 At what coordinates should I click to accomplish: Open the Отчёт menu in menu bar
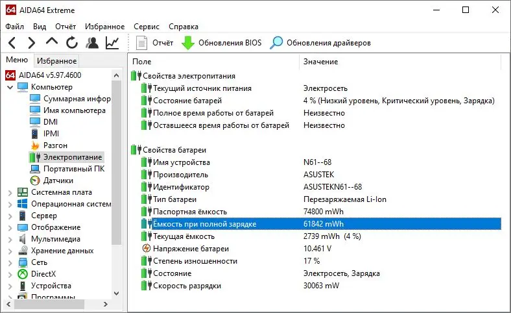pos(65,27)
